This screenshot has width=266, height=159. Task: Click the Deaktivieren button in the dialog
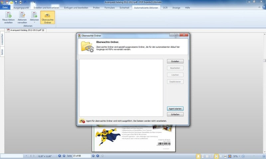click(x=175, y=81)
